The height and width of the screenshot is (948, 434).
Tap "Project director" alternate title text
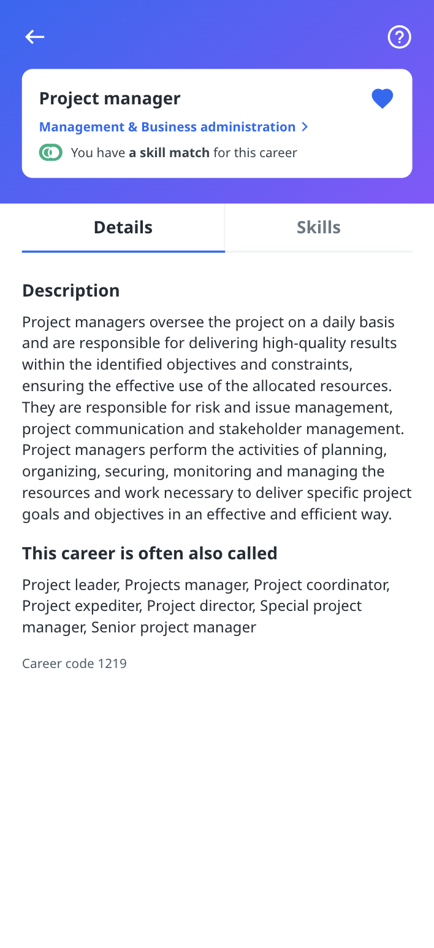pos(200,605)
